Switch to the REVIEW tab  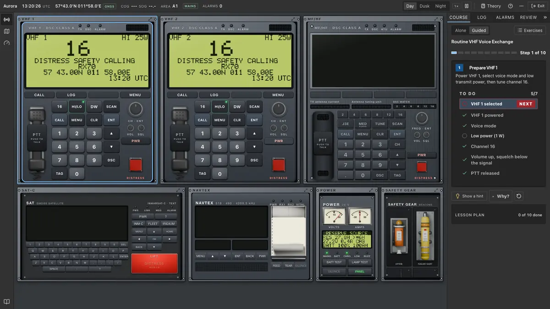tap(528, 17)
